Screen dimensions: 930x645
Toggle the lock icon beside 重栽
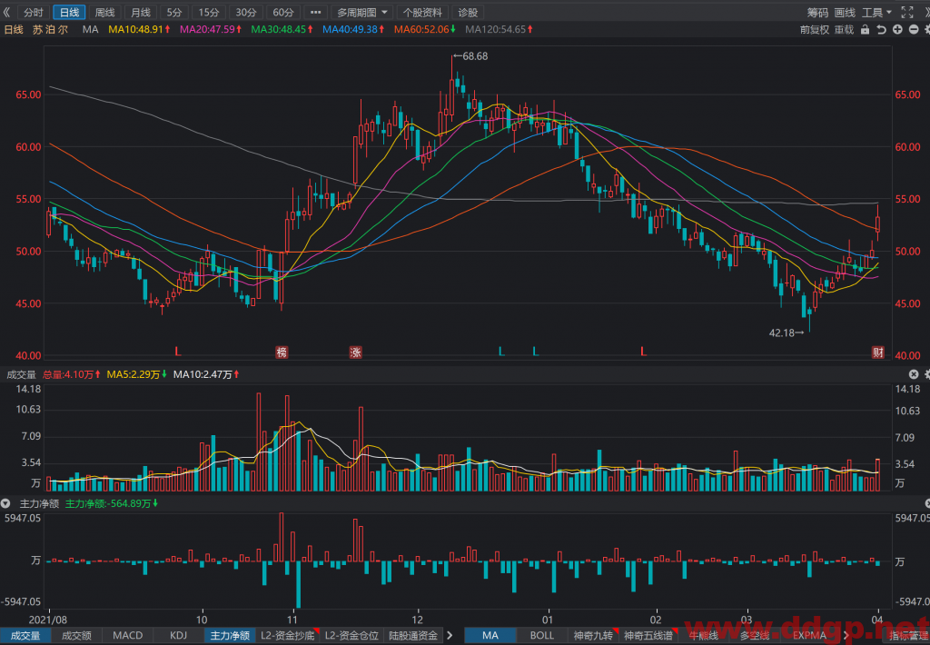865,30
